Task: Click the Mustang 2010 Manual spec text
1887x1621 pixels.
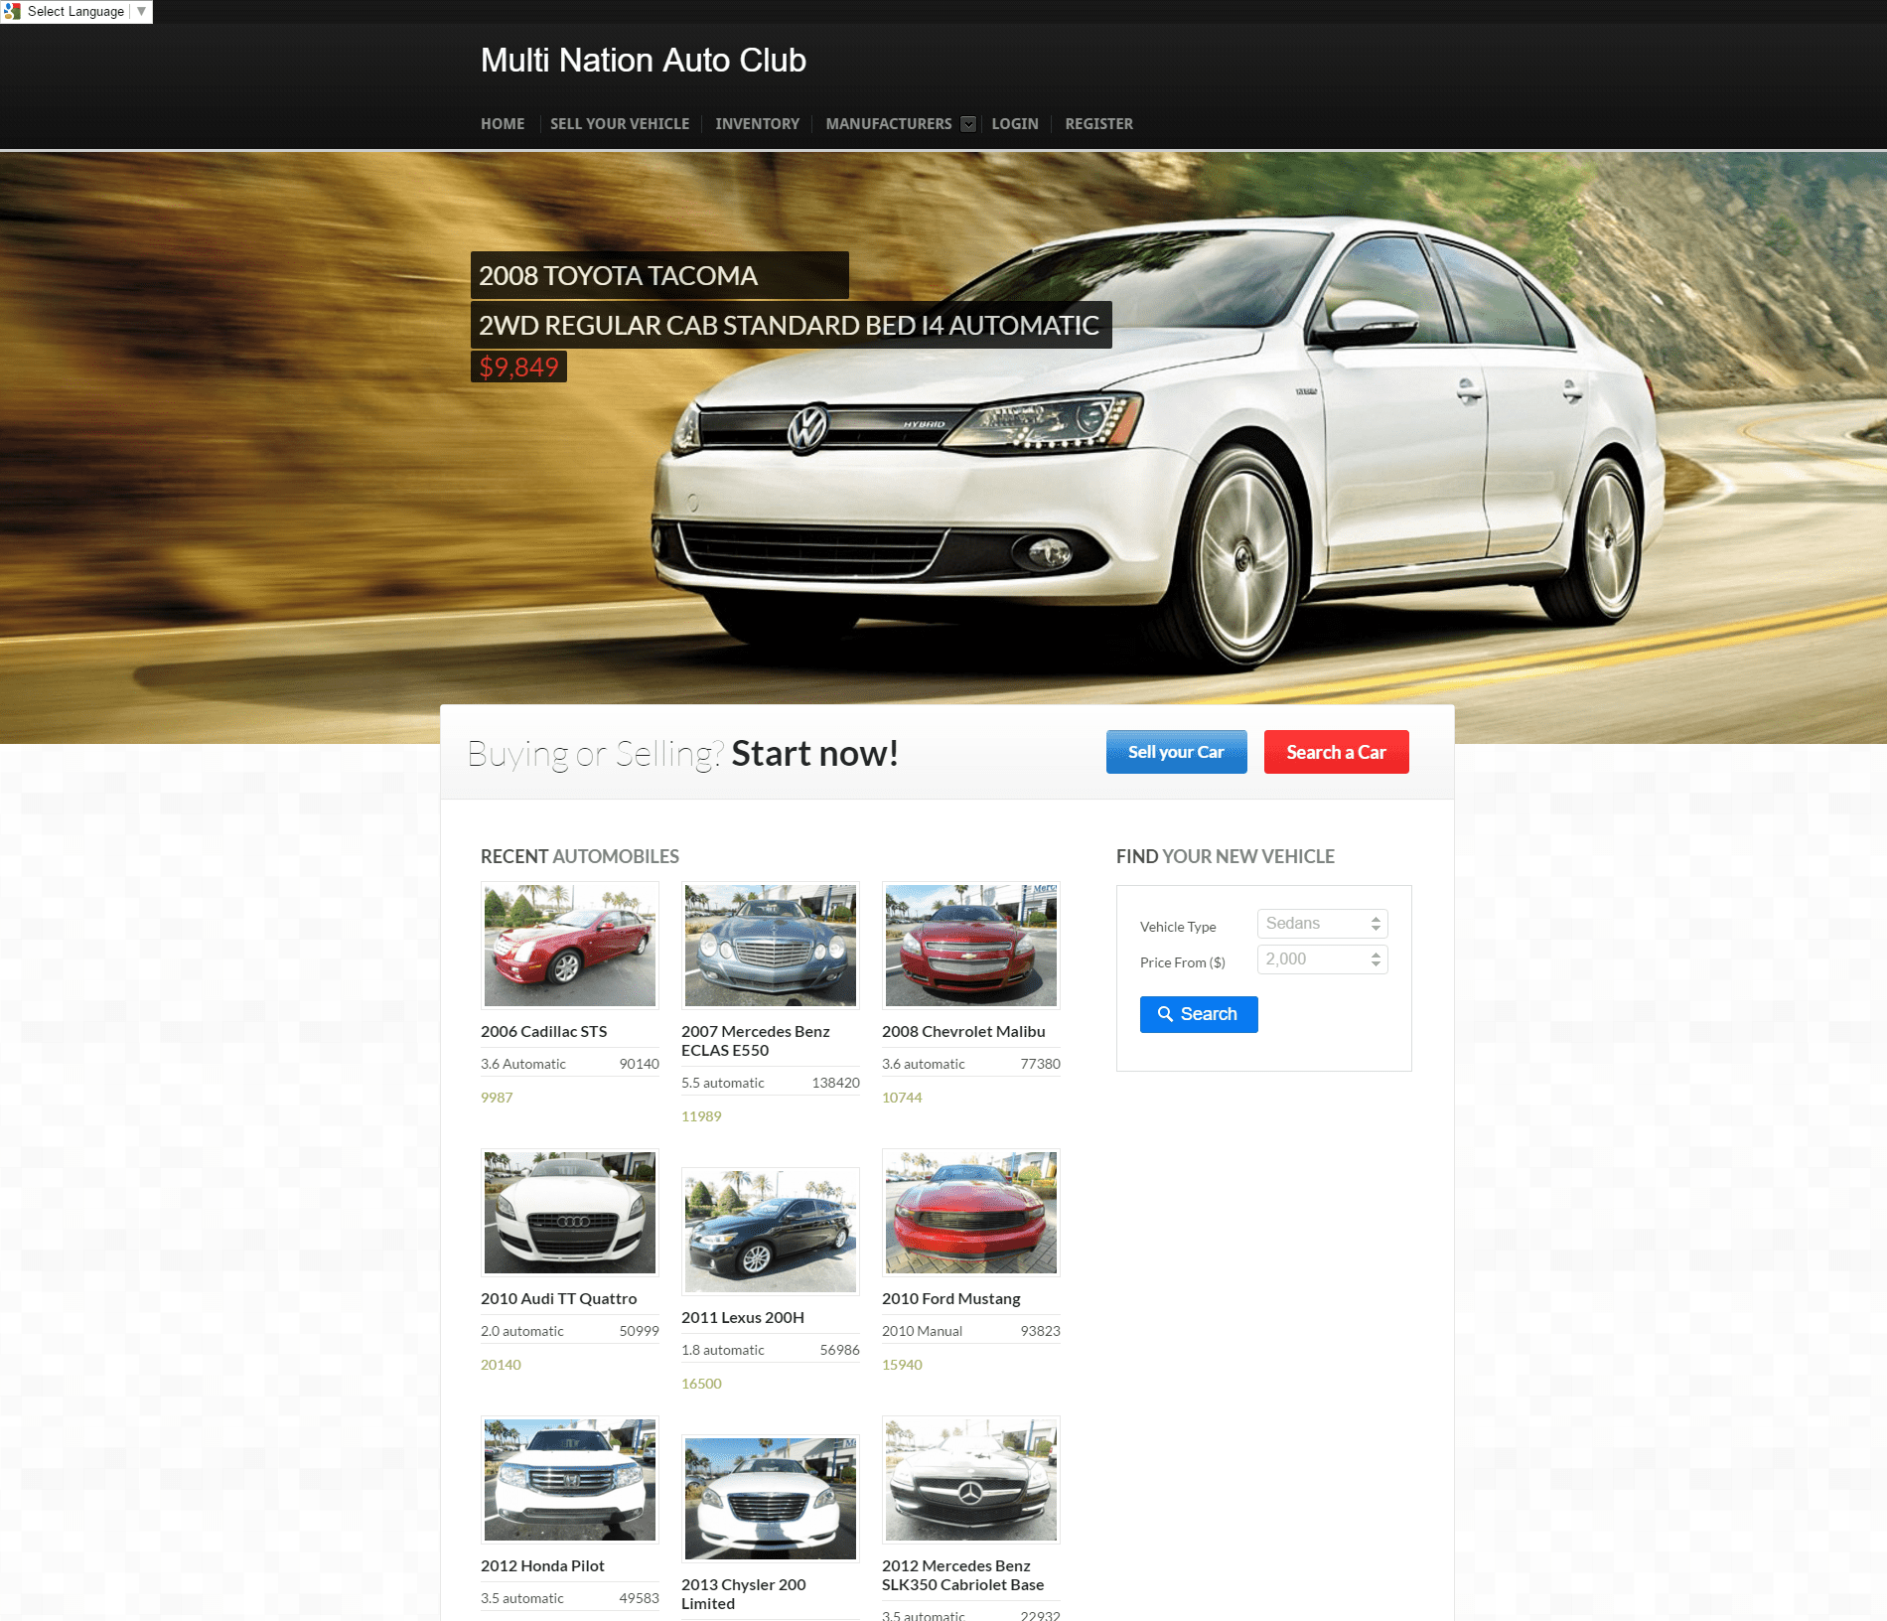Action: pyautogui.click(x=922, y=1331)
